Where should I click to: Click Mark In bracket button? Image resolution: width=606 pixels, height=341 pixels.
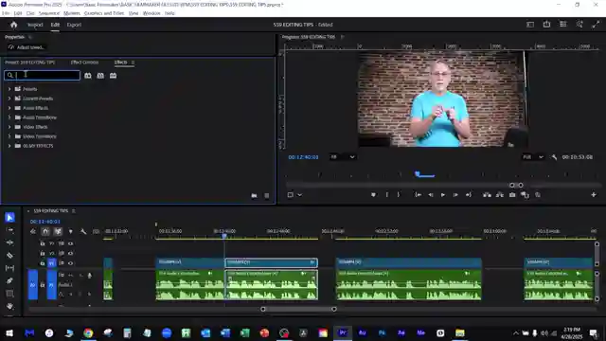pos(387,195)
